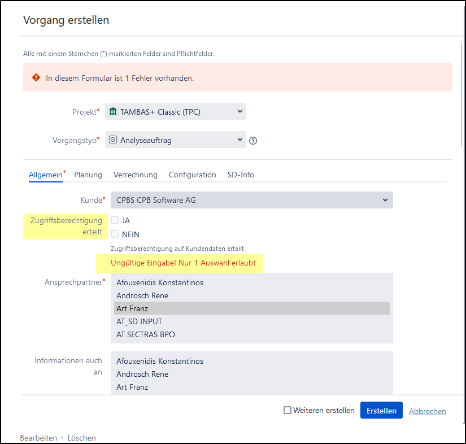Check the JA checkbox
The image size is (466, 444).
coord(115,220)
